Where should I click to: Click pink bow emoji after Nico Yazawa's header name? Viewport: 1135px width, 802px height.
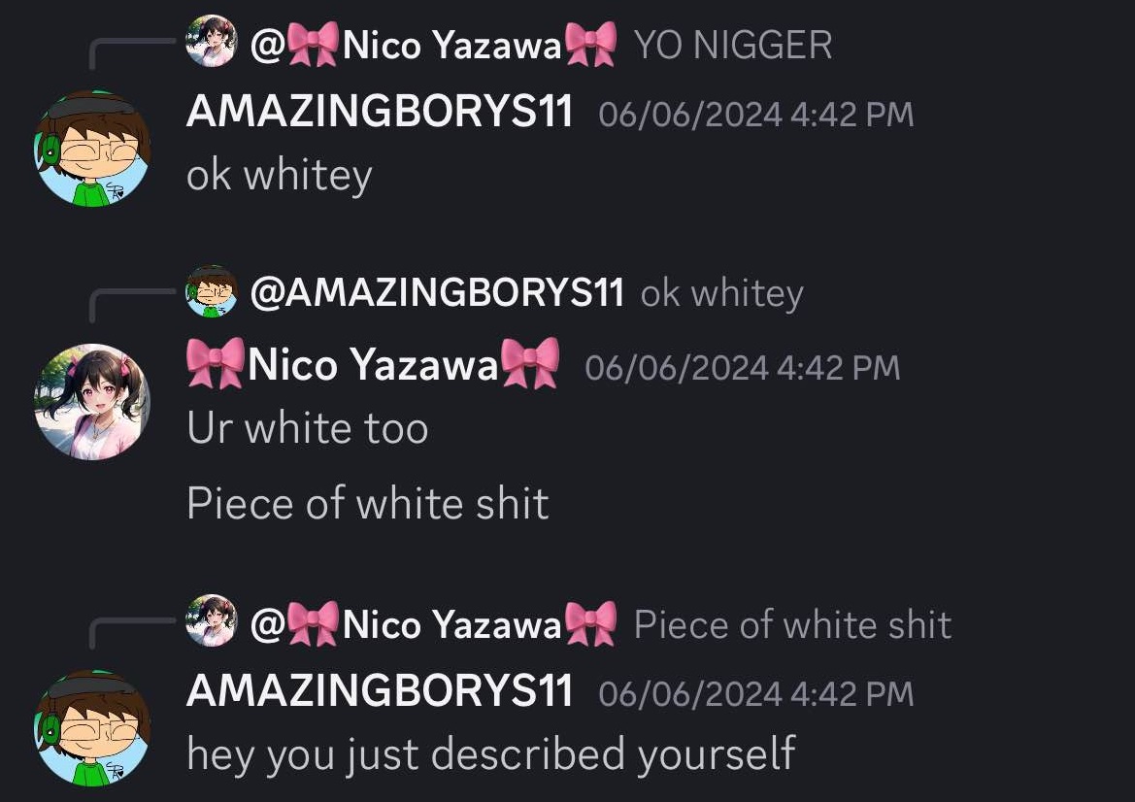[x=530, y=363]
